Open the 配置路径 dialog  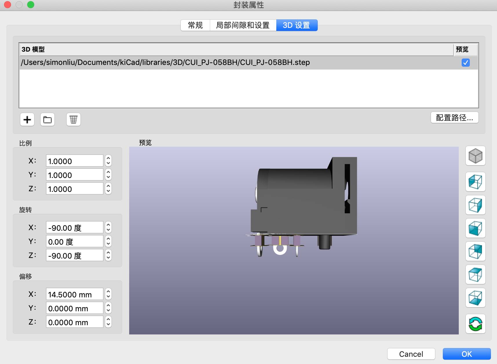coord(454,118)
